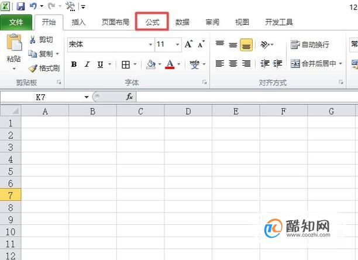Click the 复制 copy button
The image size is (358, 260).
40,54
